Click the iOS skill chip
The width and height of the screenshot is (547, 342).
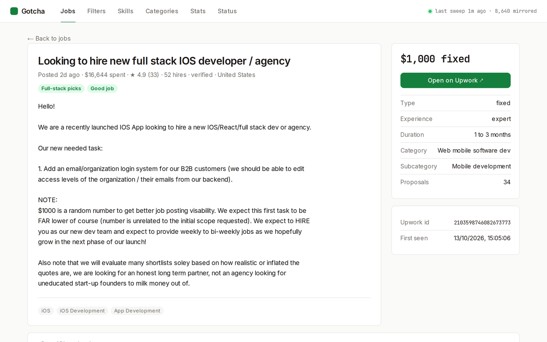point(46,311)
